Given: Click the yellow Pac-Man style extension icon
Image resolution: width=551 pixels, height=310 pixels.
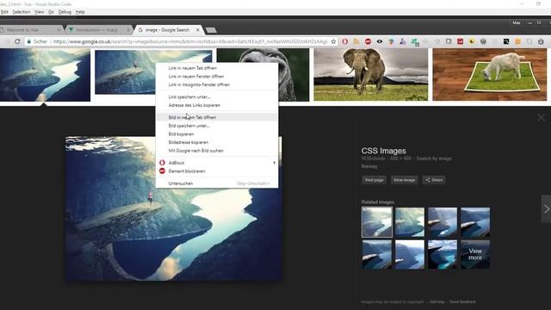Looking at the screenshot, I should (472, 41).
